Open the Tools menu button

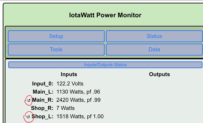click(56, 49)
